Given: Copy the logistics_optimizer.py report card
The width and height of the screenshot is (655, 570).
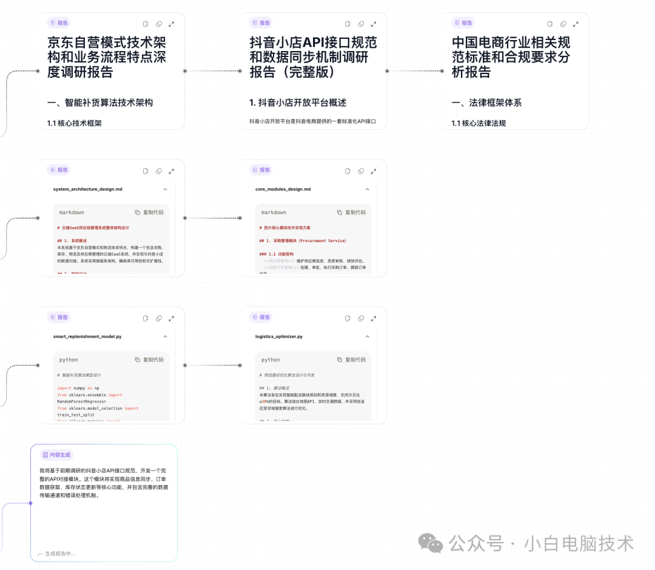Looking at the screenshot, I should [361, 319].
